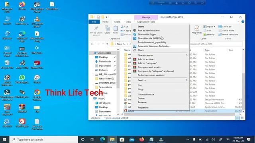Click the taskbar search box
Screen dimensions: 255x143
pyautogui.click(x=43, y=139)
